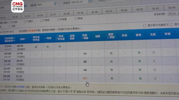Image resolution: width=179 pixels, height=100 pixels.
Task: Sort by 历时 duration header
Action: [23, 39]
